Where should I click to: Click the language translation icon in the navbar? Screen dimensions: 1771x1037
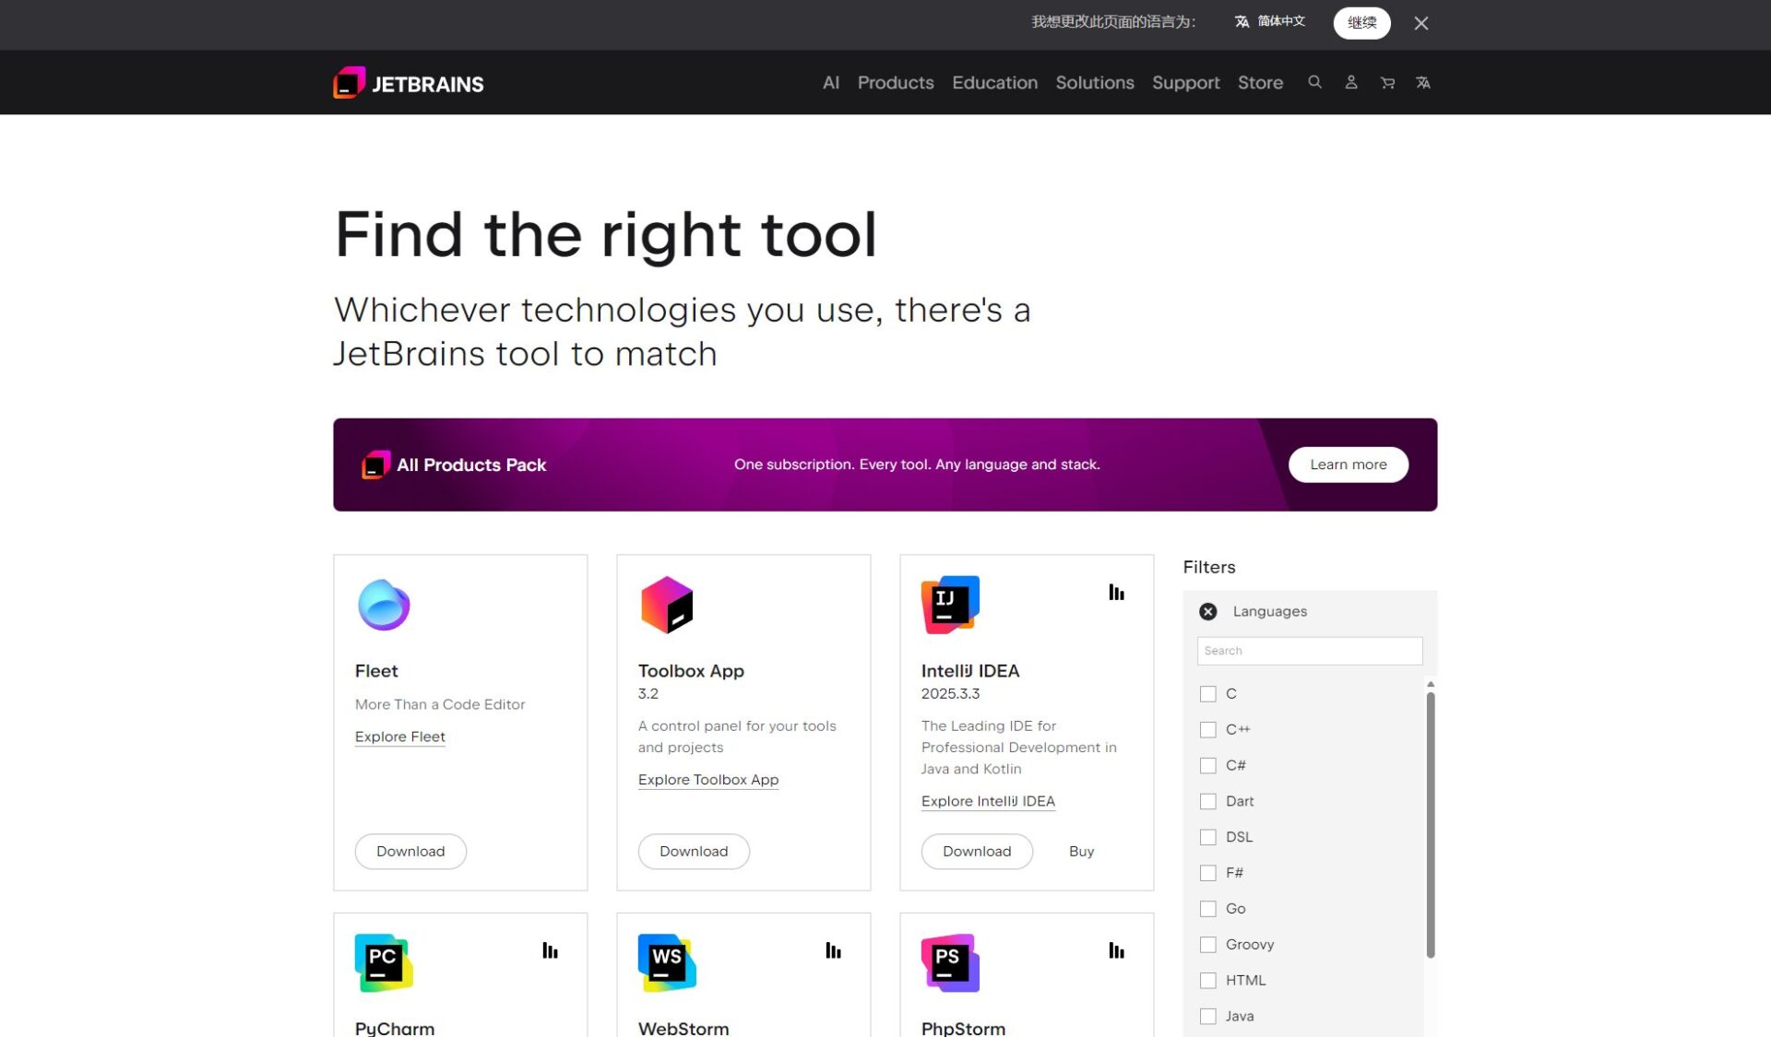point(1422,82)
